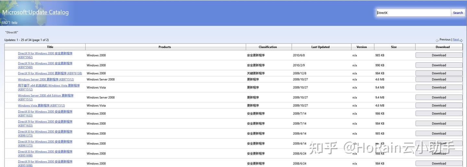Click the Next page arrow icon
Image resolution: width=467 pixels, height=167 pixels.
point(461,40)
